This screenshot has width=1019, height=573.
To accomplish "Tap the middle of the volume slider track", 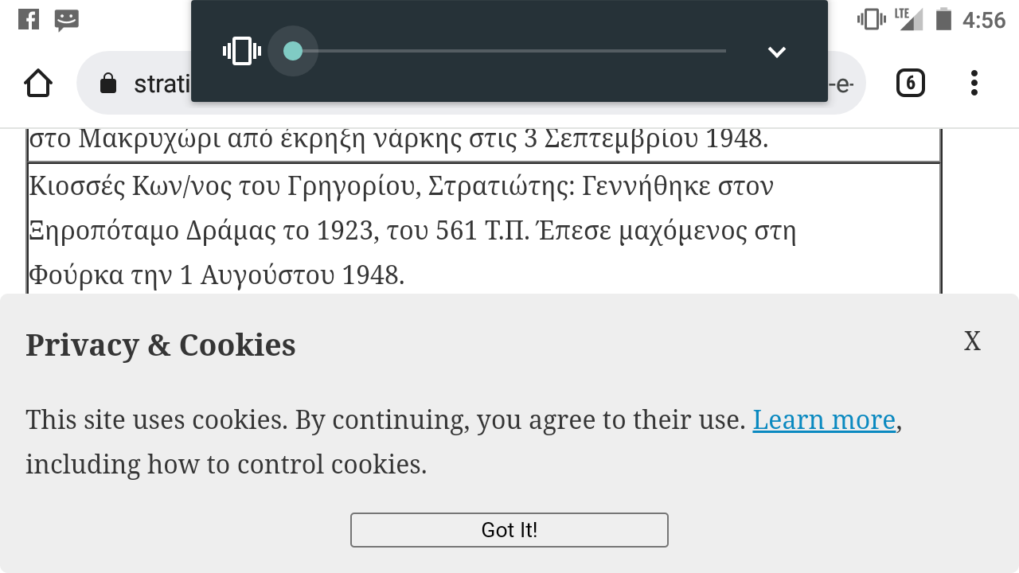I will [509, 51].
